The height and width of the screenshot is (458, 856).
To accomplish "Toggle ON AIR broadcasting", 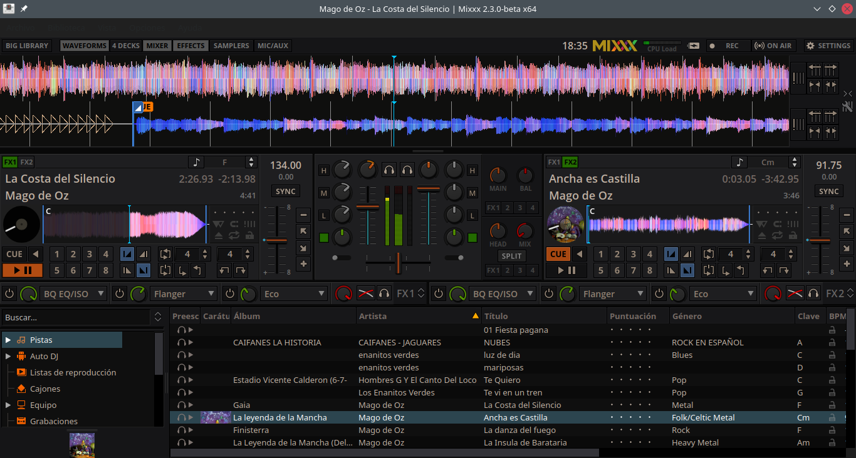I will (x=773, y=46).
